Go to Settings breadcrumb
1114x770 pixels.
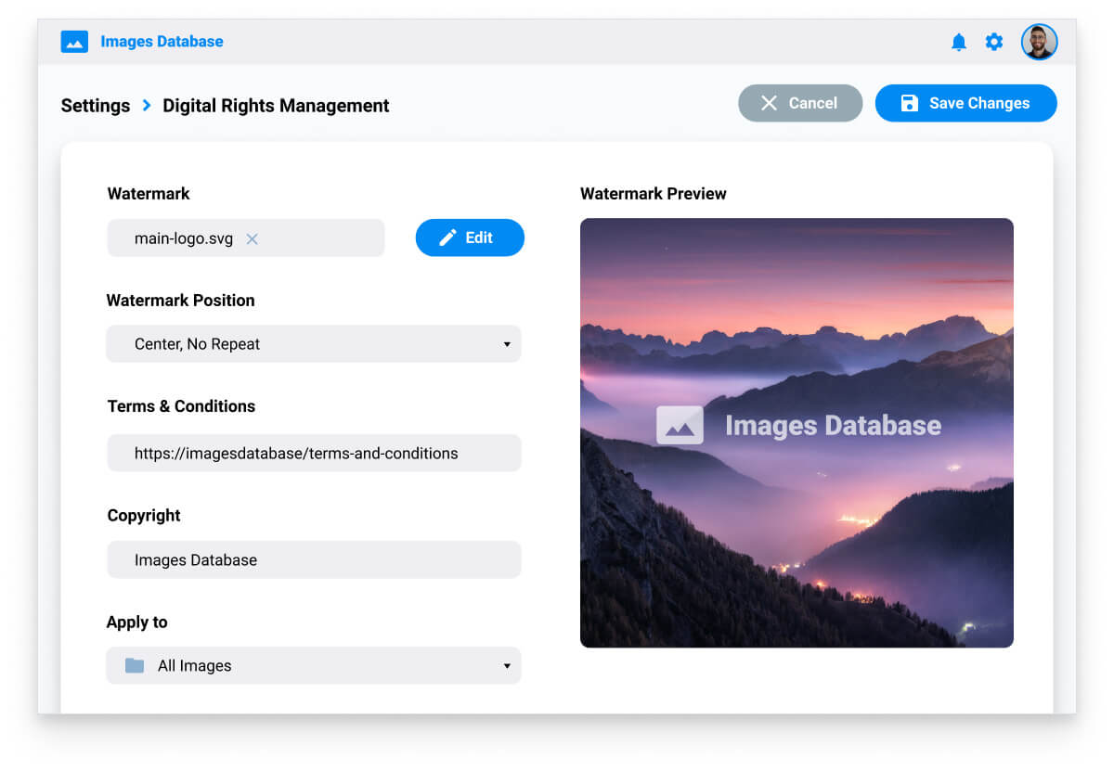tap(96, 106)
